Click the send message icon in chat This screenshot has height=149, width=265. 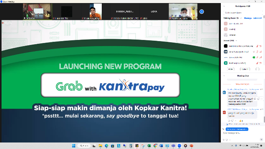point(261,139)
